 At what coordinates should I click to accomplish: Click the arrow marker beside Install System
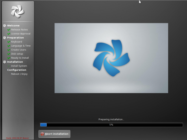tap(9, 66)
